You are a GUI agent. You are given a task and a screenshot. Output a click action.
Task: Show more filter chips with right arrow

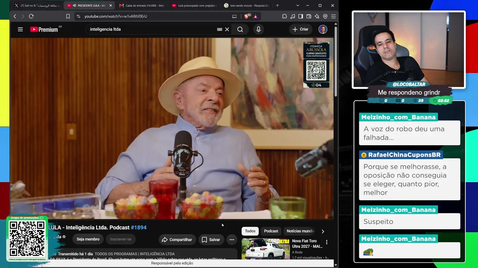(x=323, y=231)
